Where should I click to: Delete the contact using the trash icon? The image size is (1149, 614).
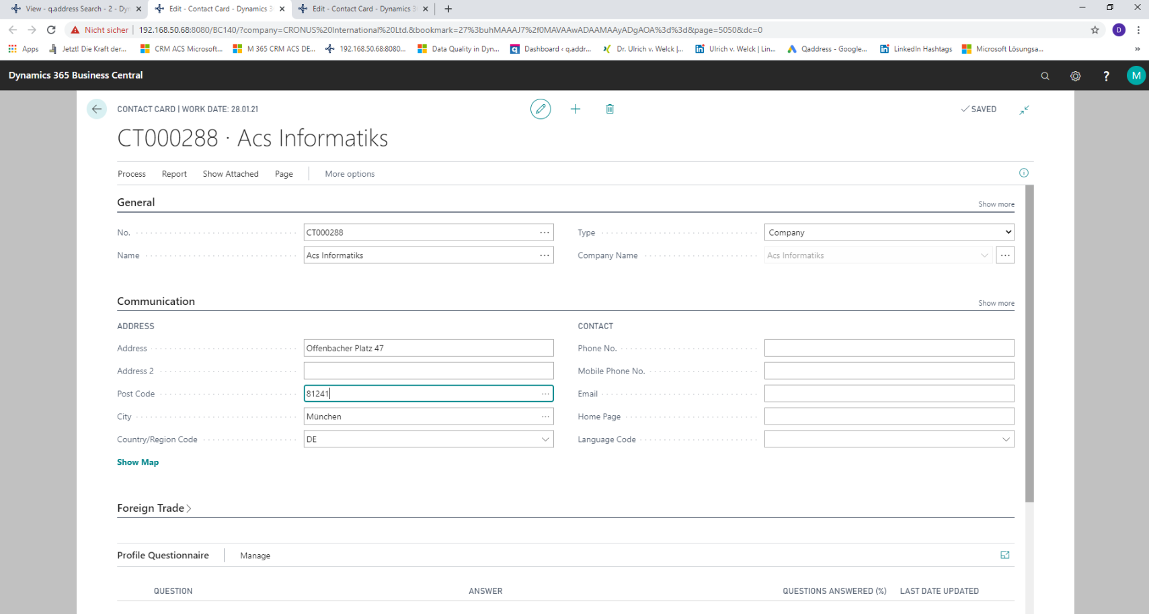pyautogui.click(x=610, y=109)
